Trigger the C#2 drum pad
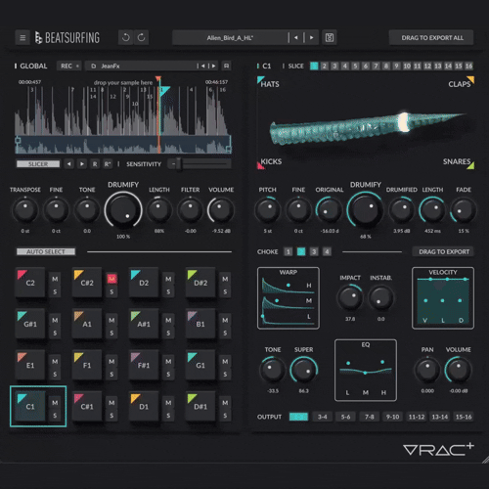This screenshot has height=489, width=489. point(87,283)
